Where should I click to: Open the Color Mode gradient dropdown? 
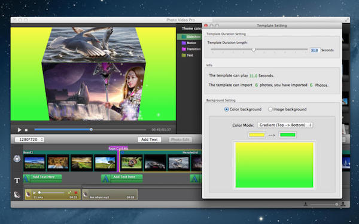[x=285, y=125]
